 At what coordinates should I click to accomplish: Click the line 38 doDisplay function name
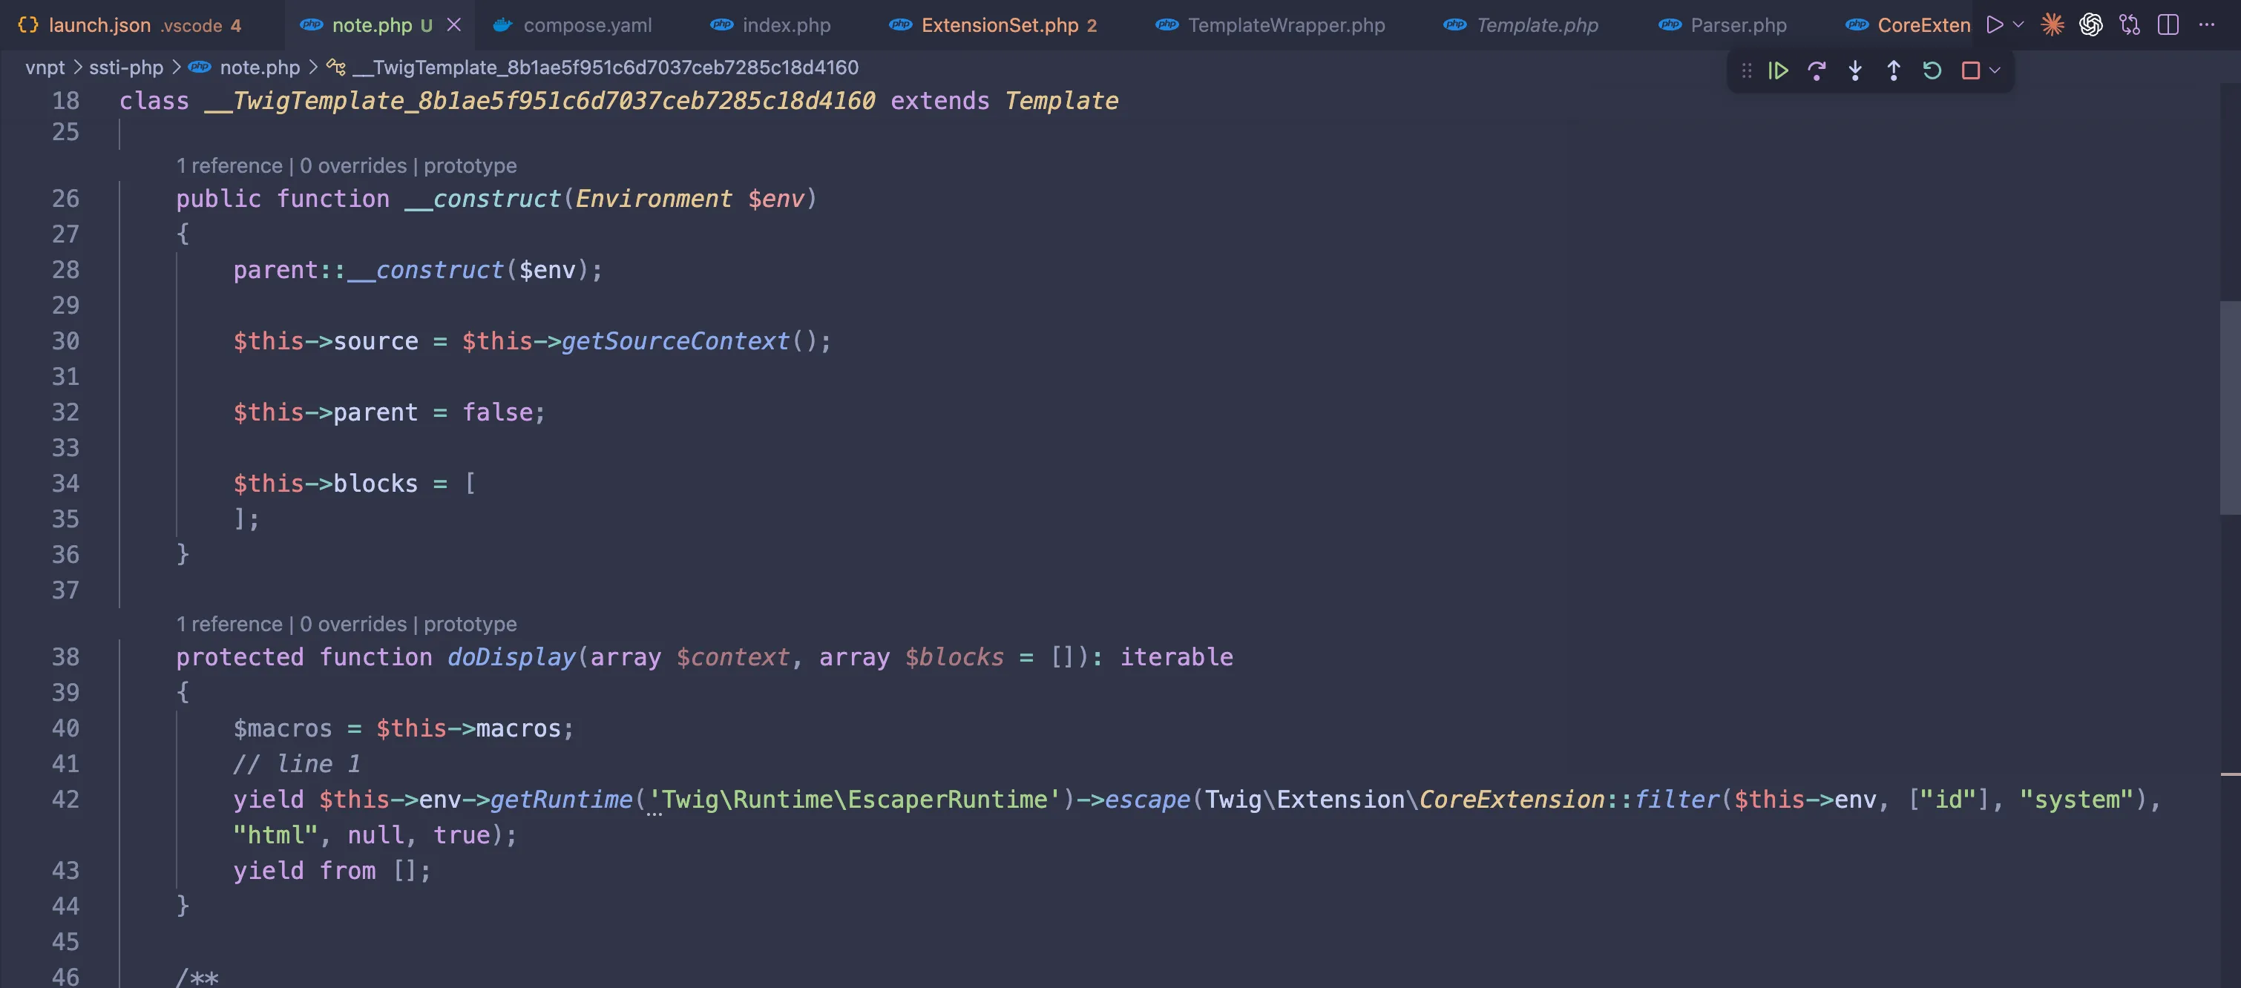click(511, 657)
